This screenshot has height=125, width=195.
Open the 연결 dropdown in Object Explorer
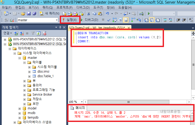coord(8,33)
